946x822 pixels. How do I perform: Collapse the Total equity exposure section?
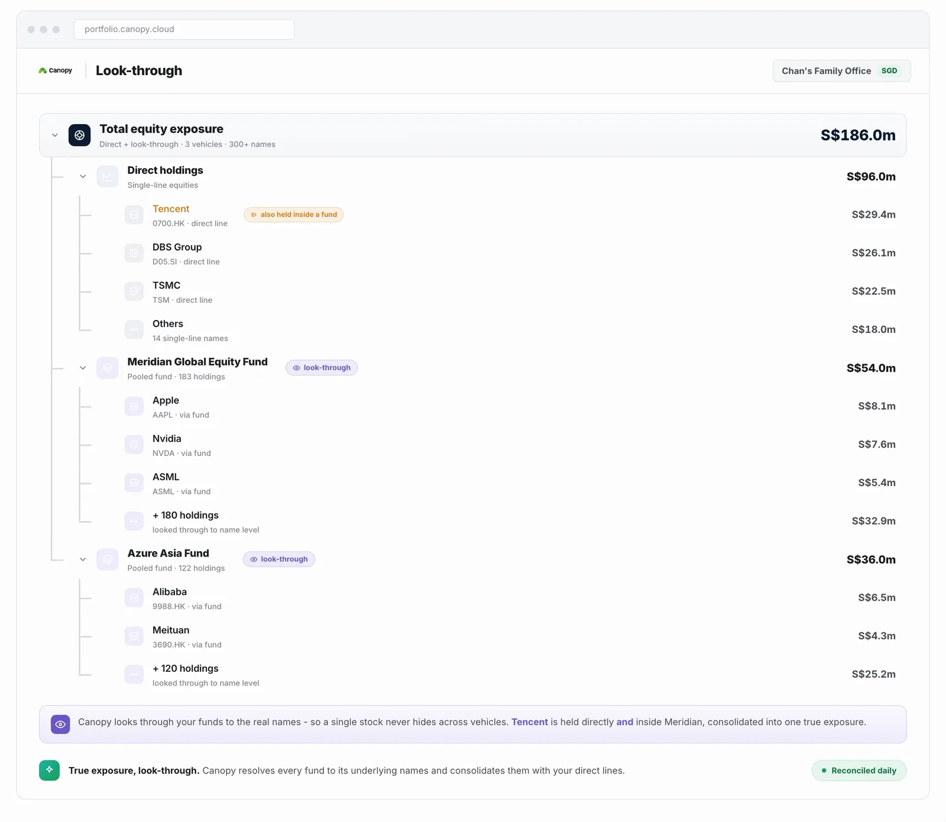(x=55, y=135)
